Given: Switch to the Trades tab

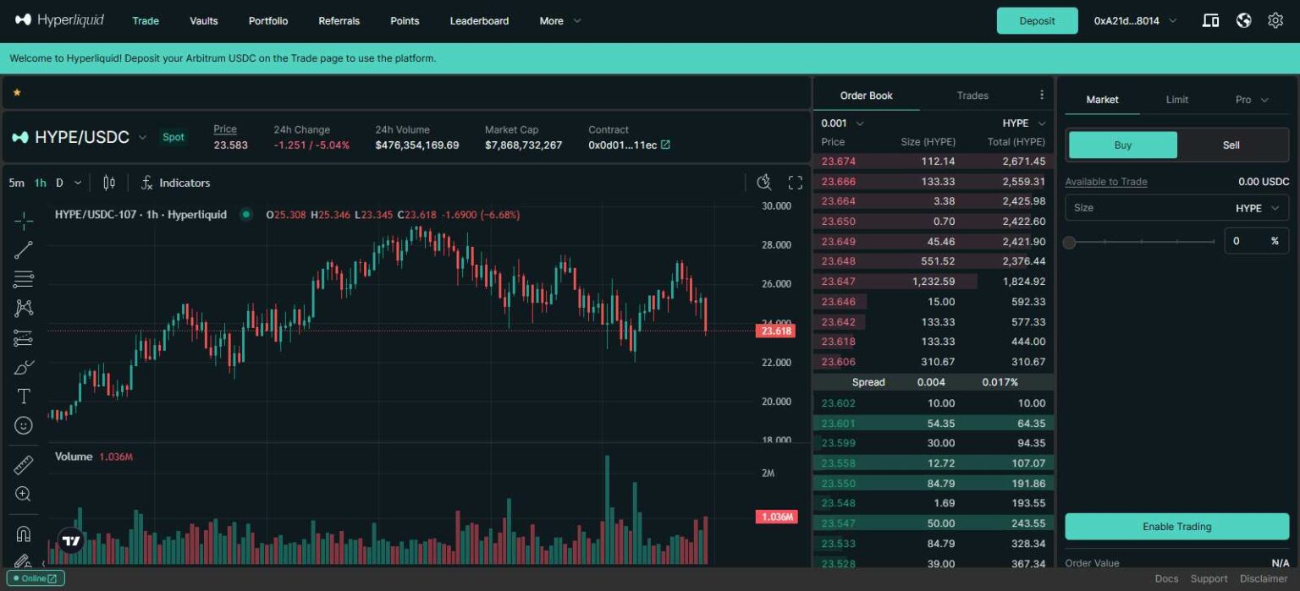Looking at the screenshot, I should coord(972,96).
